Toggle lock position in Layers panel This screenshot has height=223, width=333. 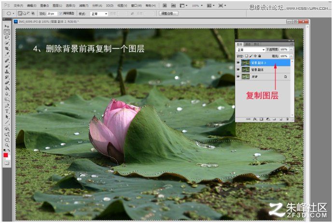(255, 56)
